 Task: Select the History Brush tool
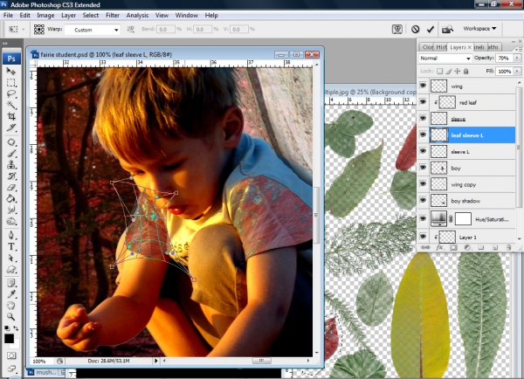(x=11, y=176)
